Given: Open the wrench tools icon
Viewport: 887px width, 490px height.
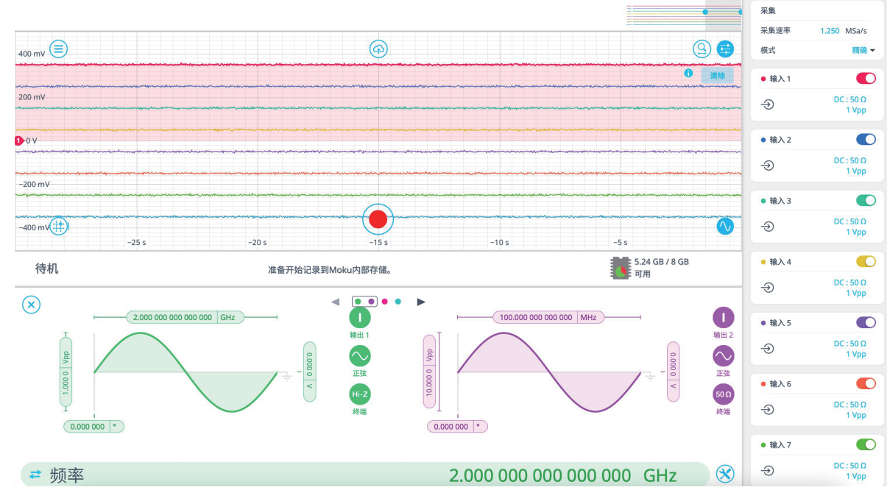Looking at the screenshot, I should click(726, 475).
